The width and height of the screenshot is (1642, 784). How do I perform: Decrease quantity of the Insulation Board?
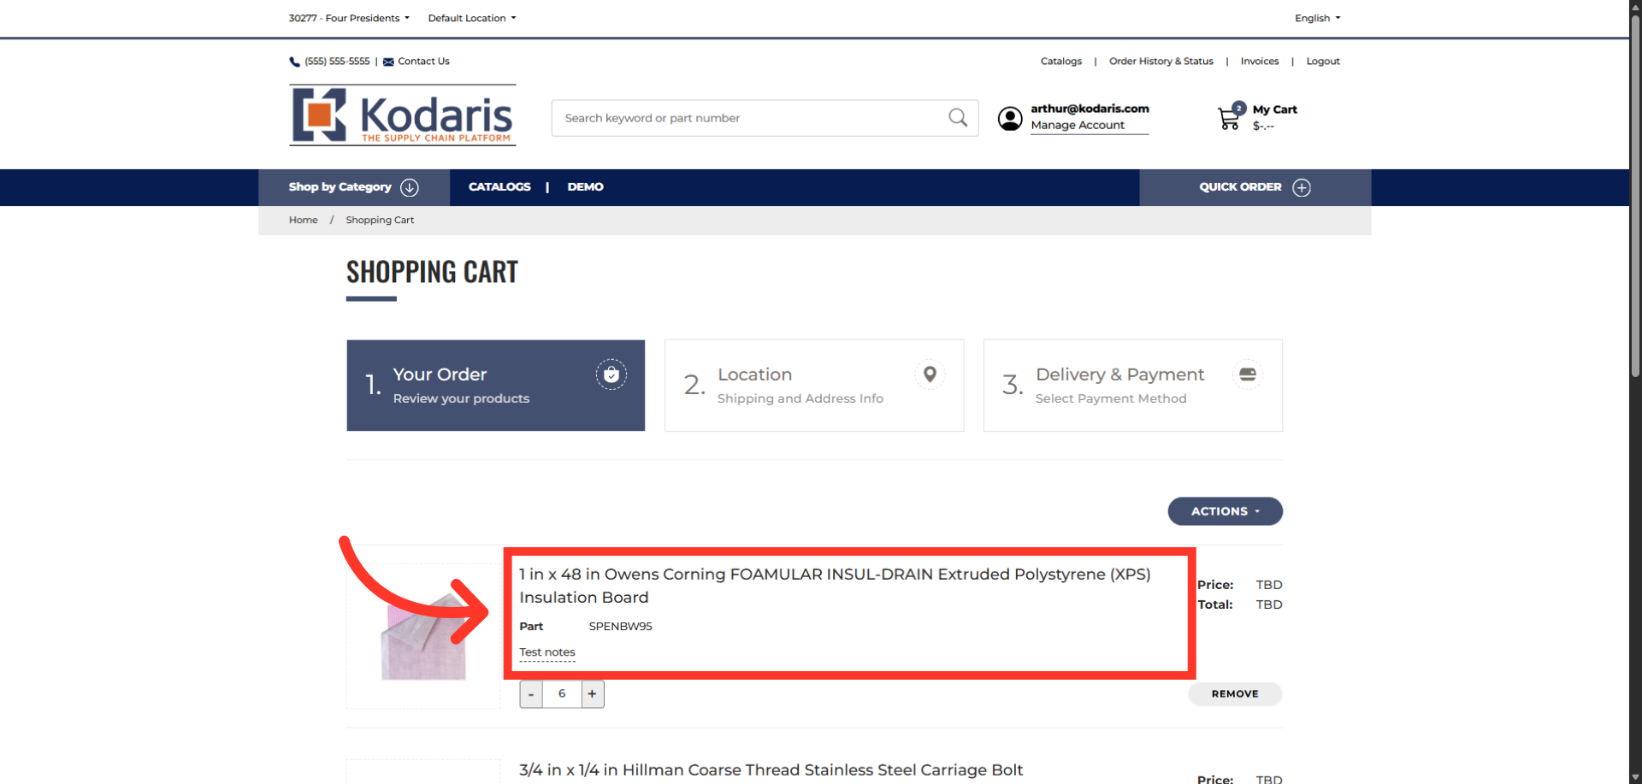[531, 694]
